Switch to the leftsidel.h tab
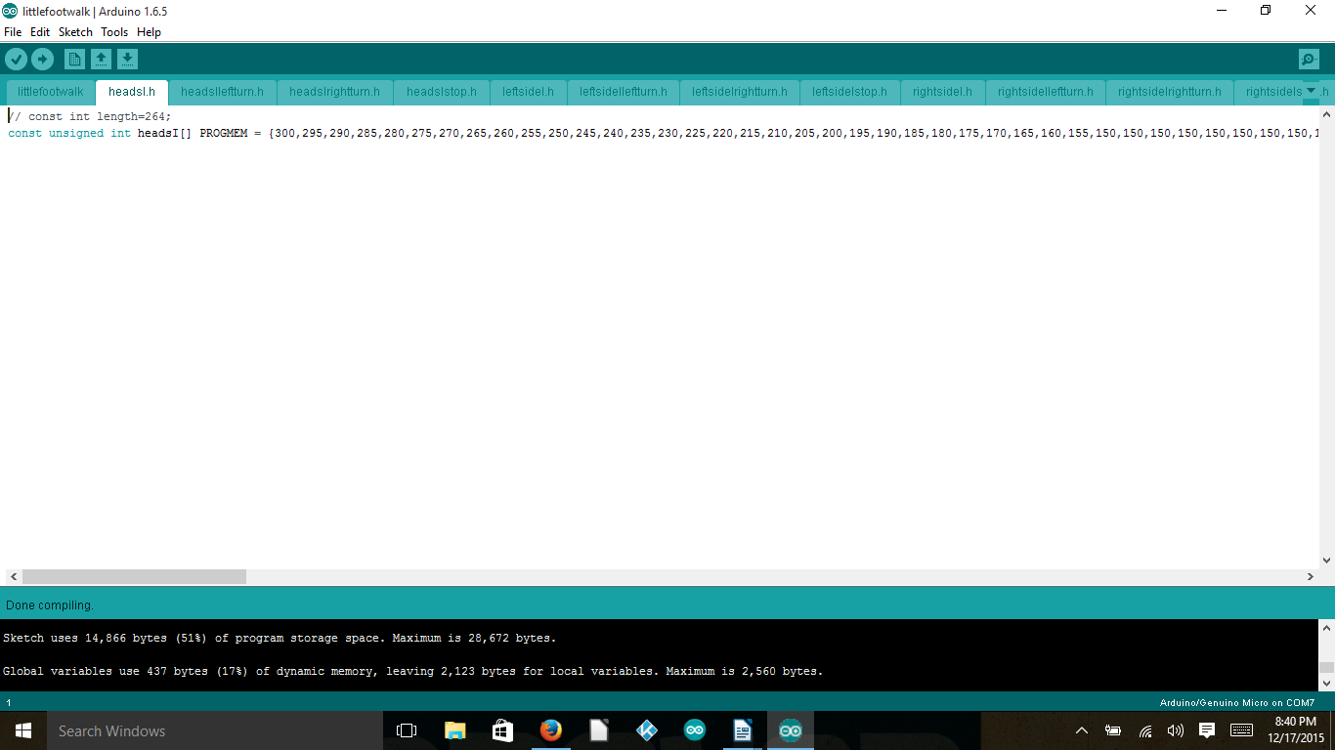This screenshot has width=1335, height=750. click(528, 92)
